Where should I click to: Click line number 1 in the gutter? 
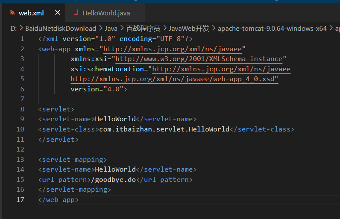[22, 39]
